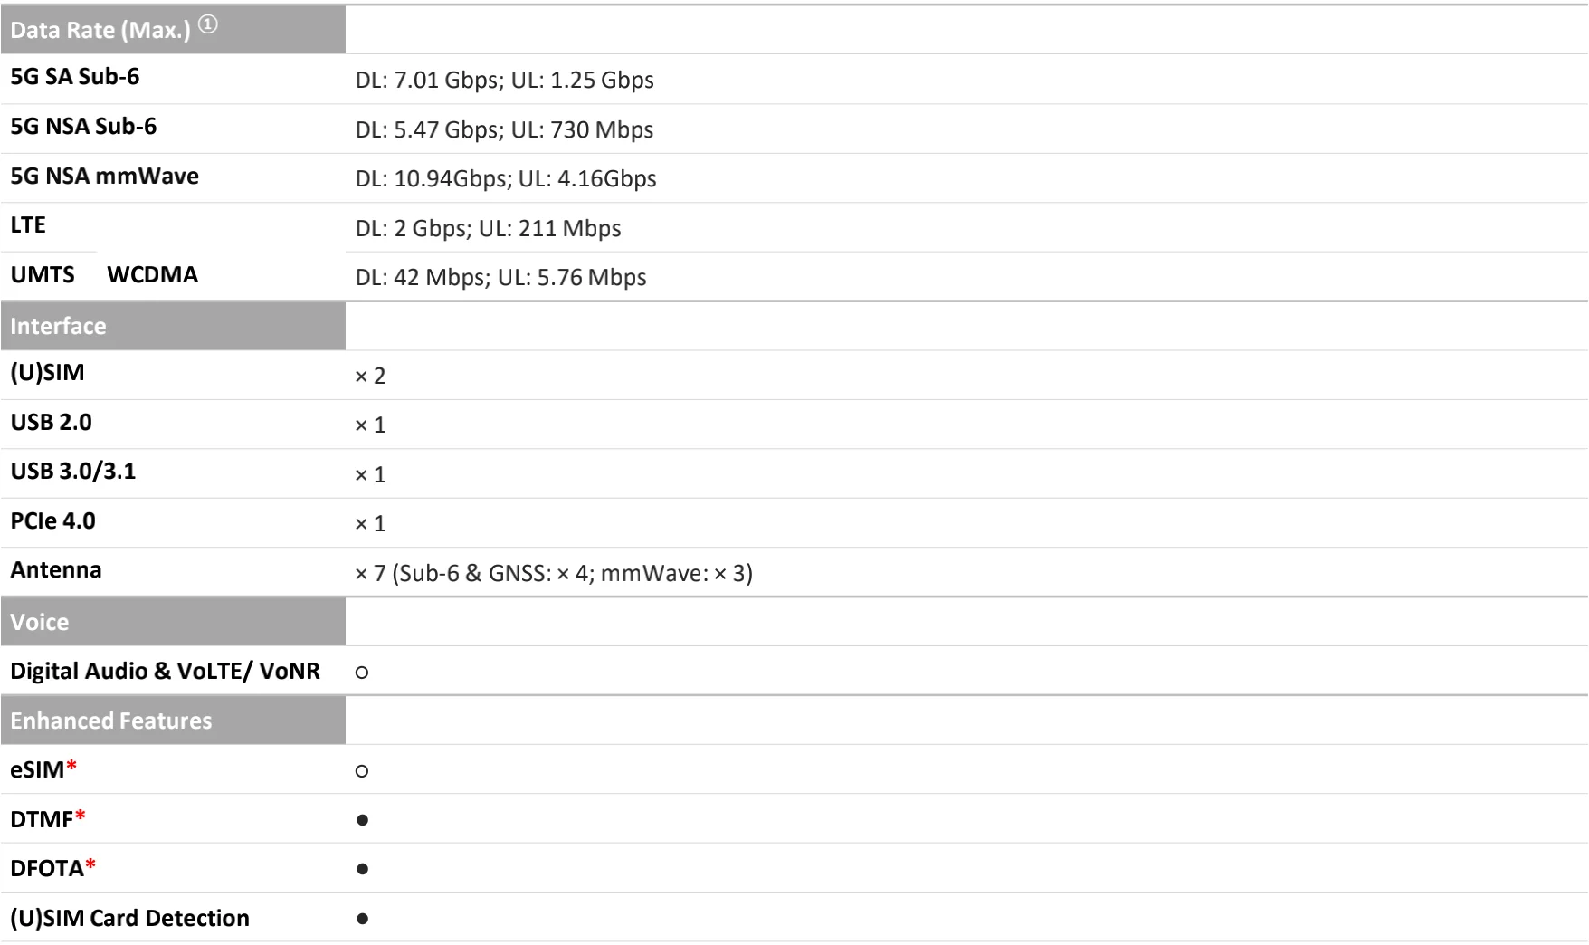Viewport: 1589px width, 945px height.
Task: Click the red asterisk next to eSIM
Action: [x=71, y=768]
